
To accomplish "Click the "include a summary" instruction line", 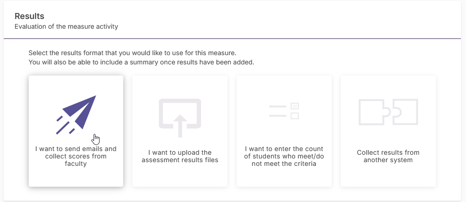I will pyautogui.click(x=141, y=63).
